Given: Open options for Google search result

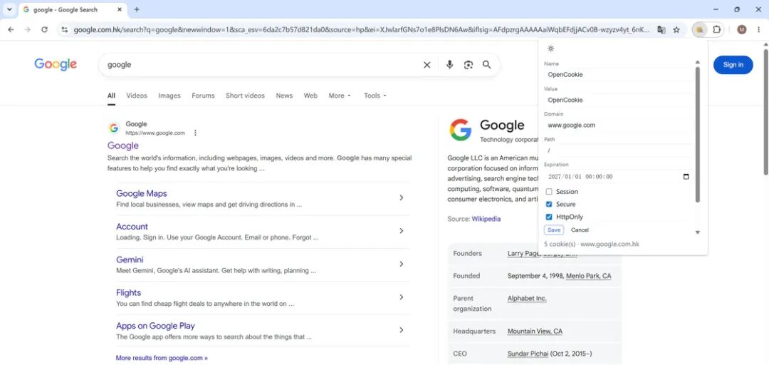Looking at the screenshot, I should tap(195, 133).
